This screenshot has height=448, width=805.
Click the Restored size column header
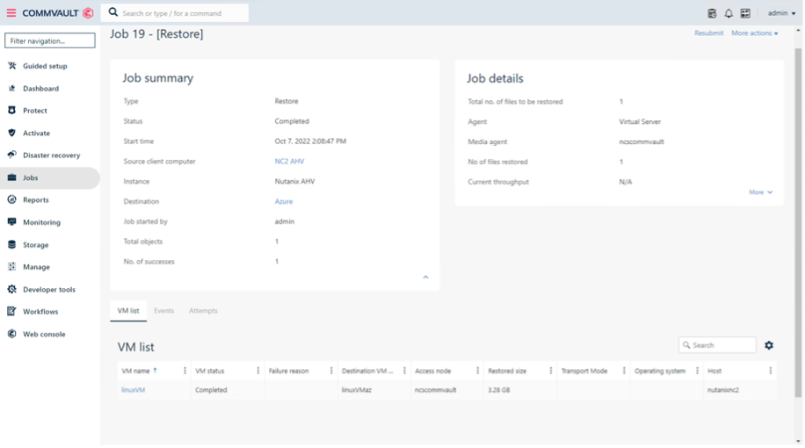pyautogui.click(x=507, y=371)
